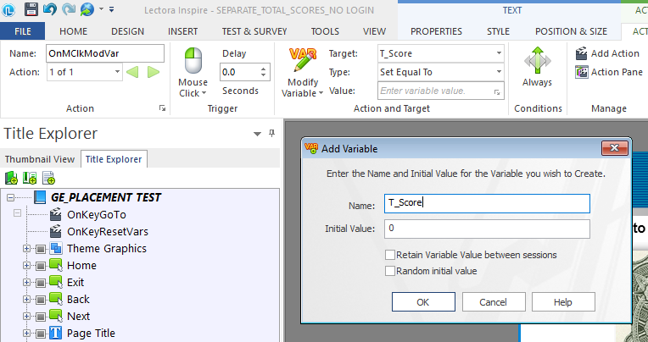
Task: Enable Retain Variable Value between sessions
Action: click(x=389, y=255)
